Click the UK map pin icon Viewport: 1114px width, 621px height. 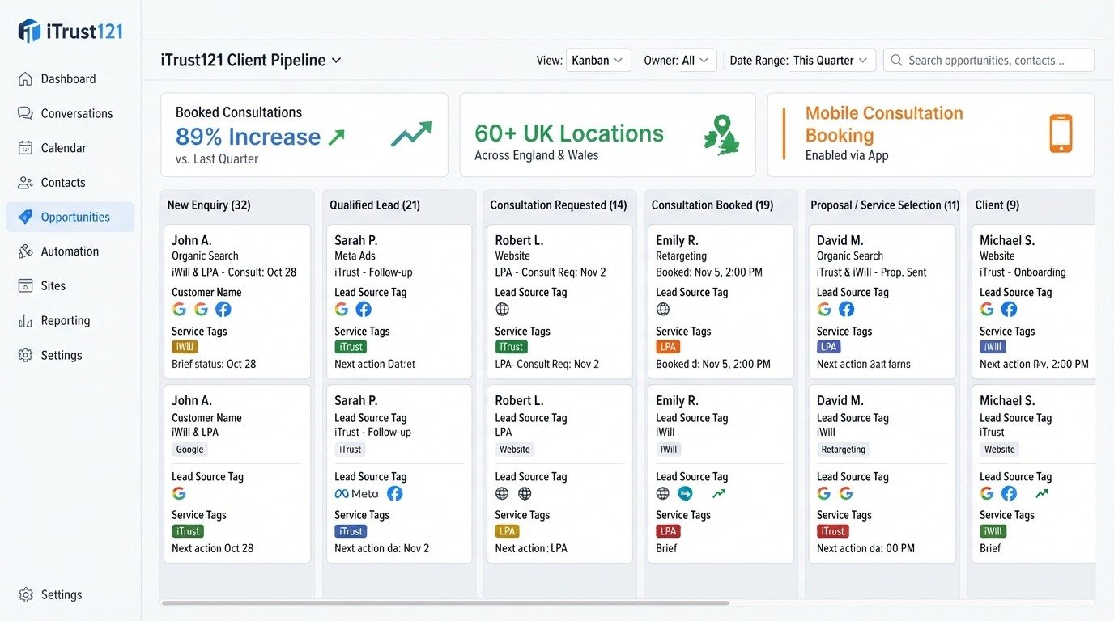point(721,134)
